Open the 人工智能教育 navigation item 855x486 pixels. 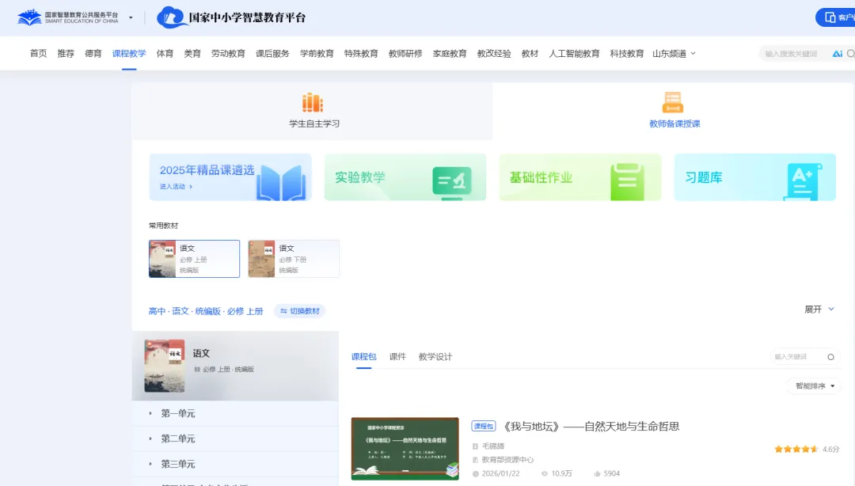[x=574, y=54]
